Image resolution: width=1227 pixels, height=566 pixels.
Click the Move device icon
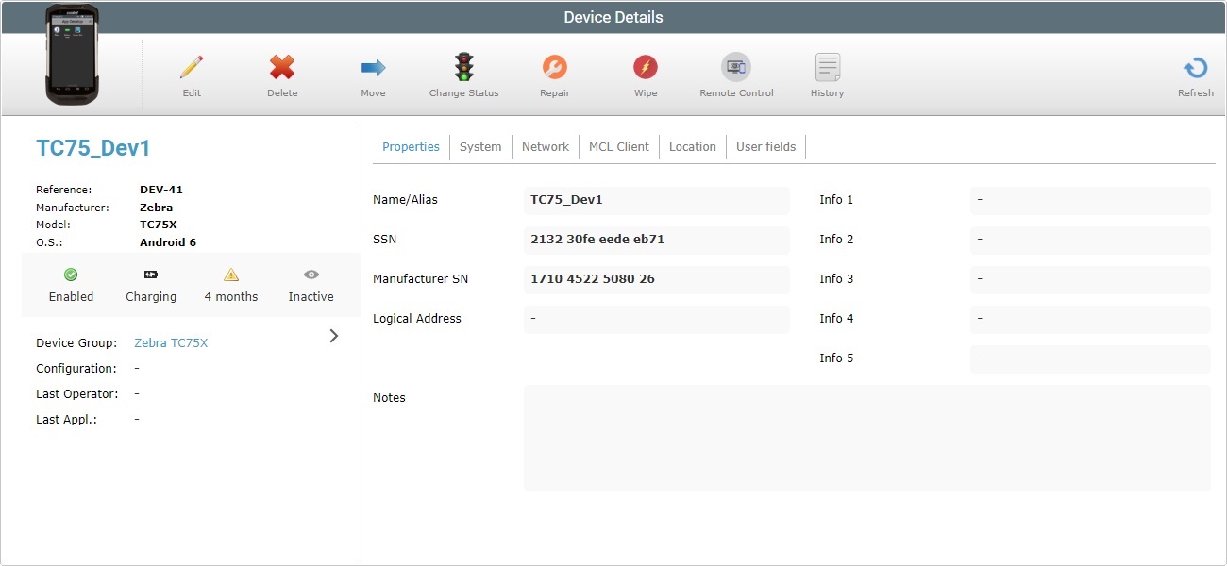(x=373, y=75)
